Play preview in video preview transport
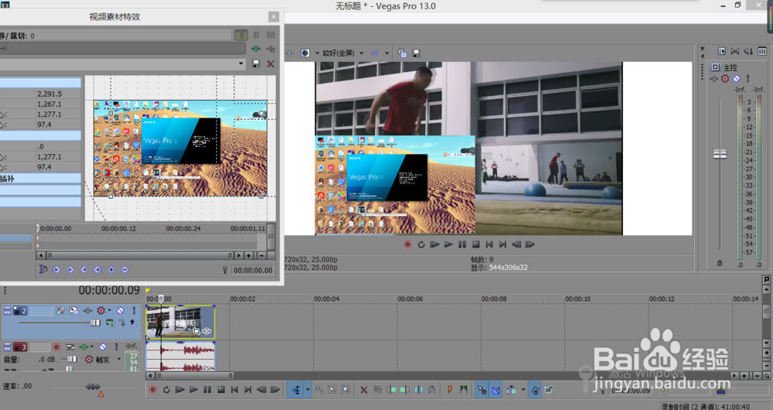773x410 pixels. click(x=448, y=244)
